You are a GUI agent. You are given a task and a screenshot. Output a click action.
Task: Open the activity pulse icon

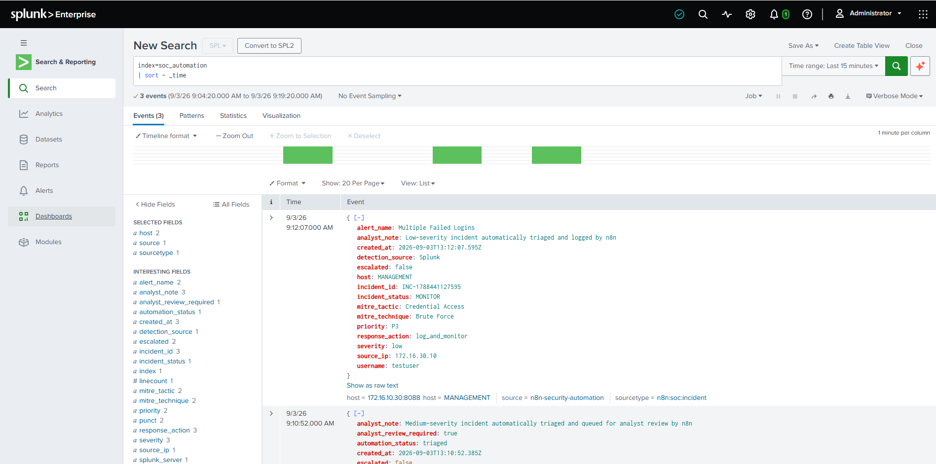coord(727,14)
